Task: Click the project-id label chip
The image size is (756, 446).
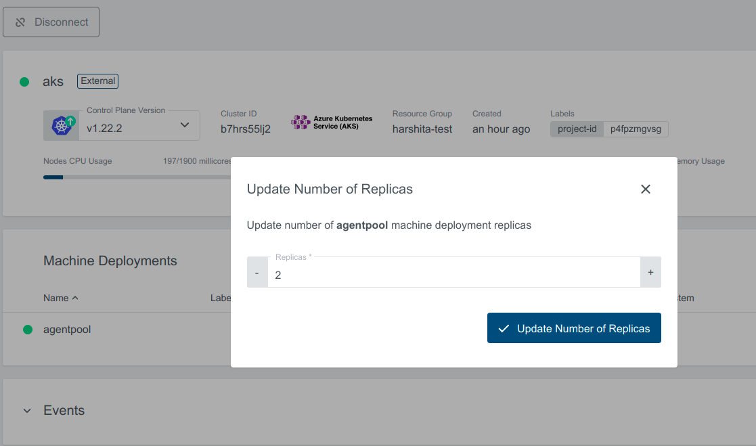Action: pos(577,129)
